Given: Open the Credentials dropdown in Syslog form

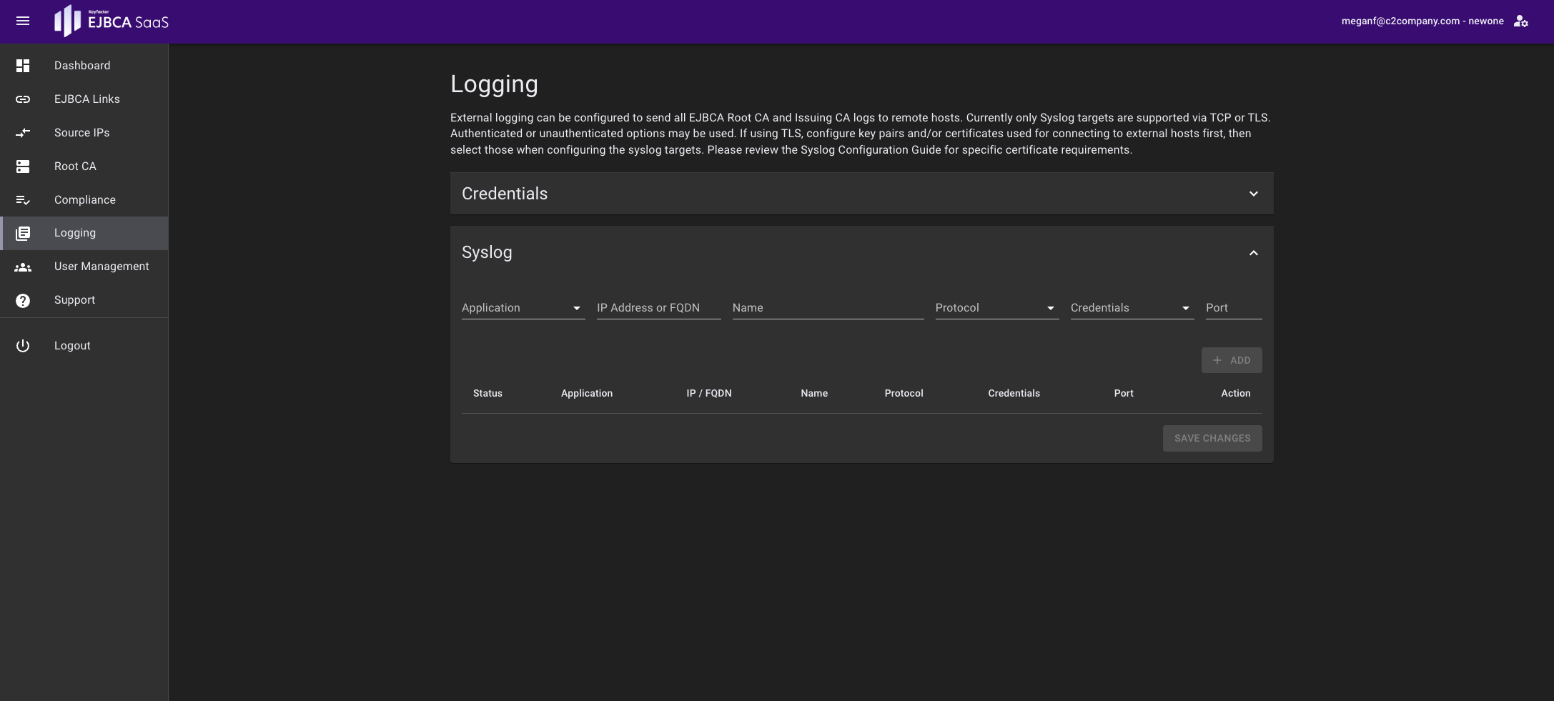Looking at the screenshot, I should click(x=1132, y=308).
